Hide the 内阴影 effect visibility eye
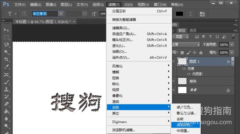The height and width of the screenshot is (134, 240). tap(189, 74)
